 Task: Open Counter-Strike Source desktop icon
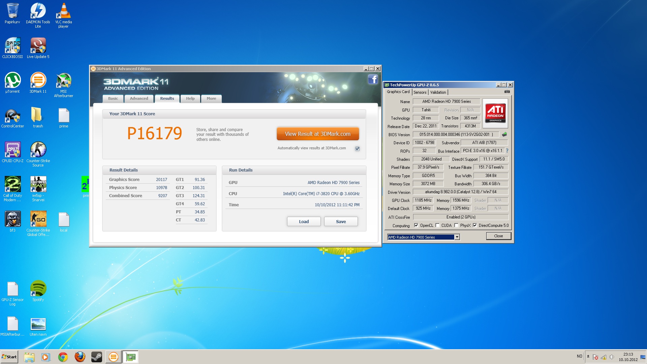point(38,154)
